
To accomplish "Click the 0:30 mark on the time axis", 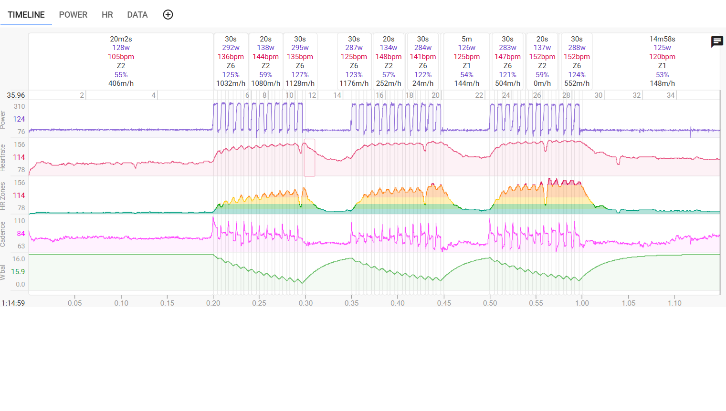I will pyautogui.click(x=305, y=303).
